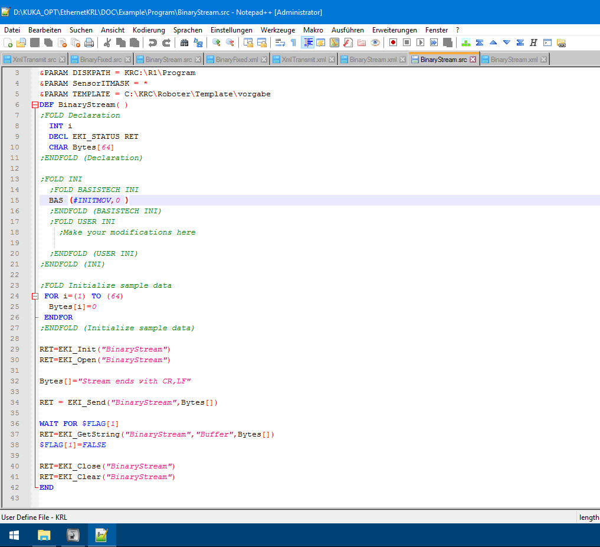Image resolution: width=600 pixels, height=547 pixels.
Task: Open the Suchen menu
Action: pyautogui.click(x=81, y=30)
